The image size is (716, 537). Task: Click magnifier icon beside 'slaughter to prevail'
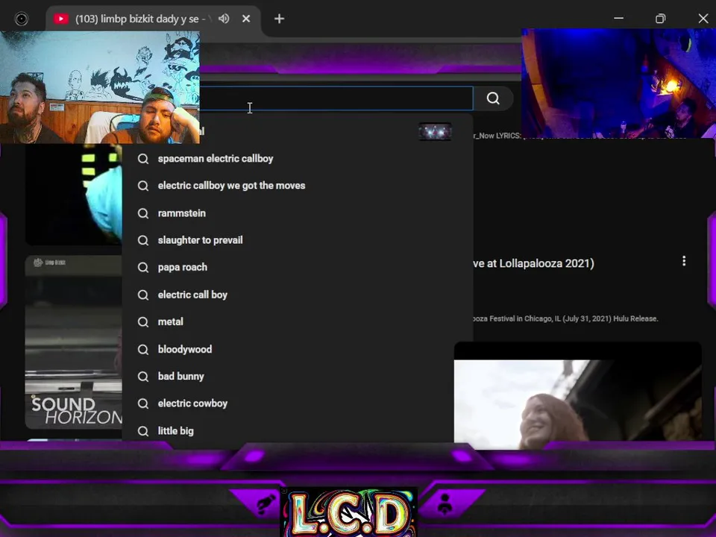[143, 240]
